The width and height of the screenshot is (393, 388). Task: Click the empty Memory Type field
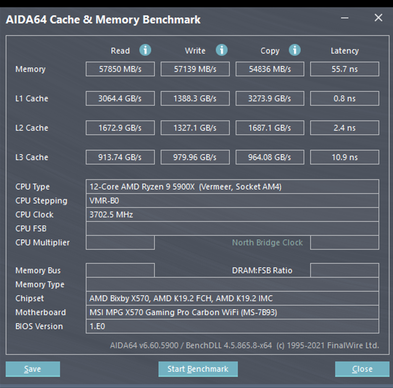[x=232, y=284]
